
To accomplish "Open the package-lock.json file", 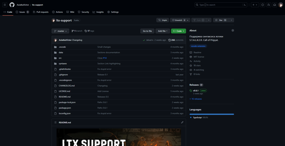I will point(67,102).
